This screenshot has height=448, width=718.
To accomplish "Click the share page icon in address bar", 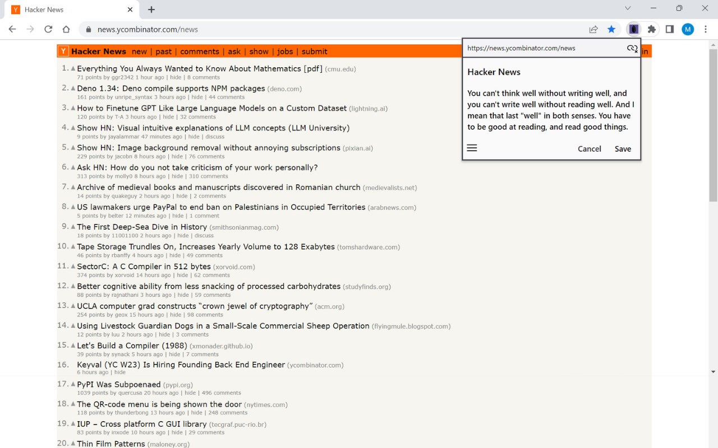I will tap(593, 29).
